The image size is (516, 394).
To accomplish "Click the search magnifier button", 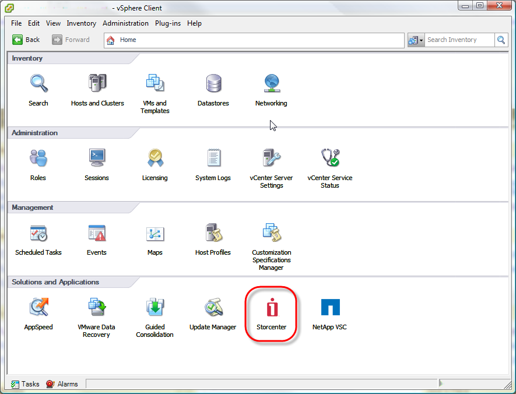I will pyautogui.click(x=501, y=40).
